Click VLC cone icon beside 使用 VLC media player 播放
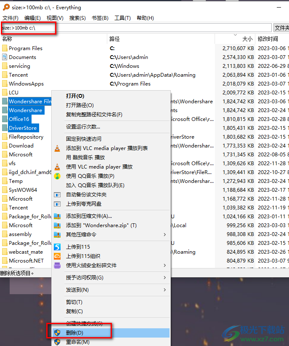The width and height of the screenshot is (289, 346). [57, 167]
